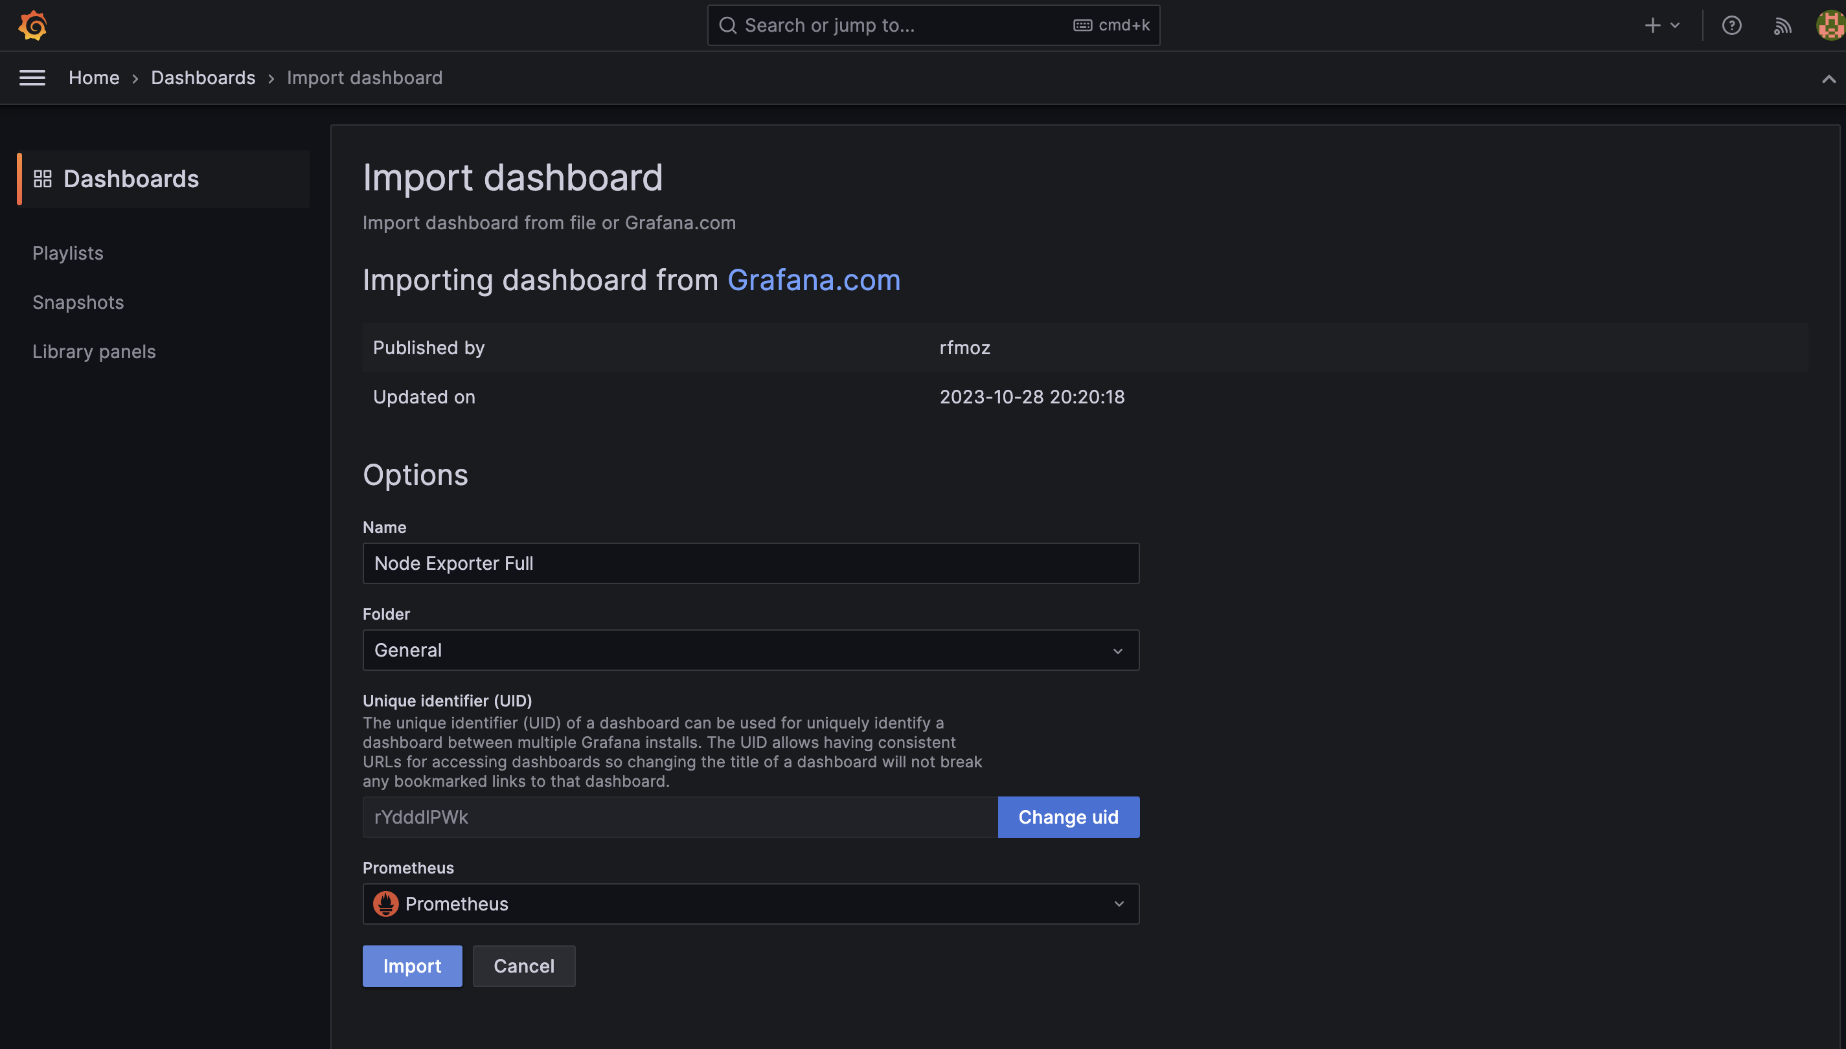Go to Dashboards breadcrumb link

click(203, 78)
